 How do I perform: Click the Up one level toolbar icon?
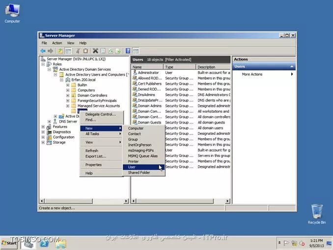click(60, 51)
